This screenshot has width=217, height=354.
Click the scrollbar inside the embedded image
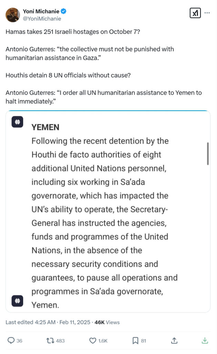tap(207, 153)
